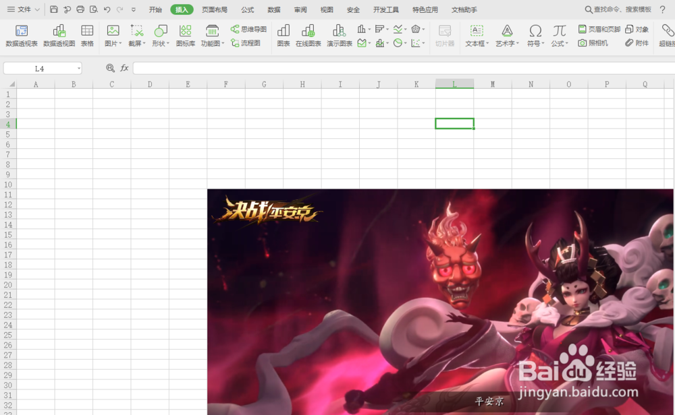
Task: Open the Name Box dropdown showing L4
Action: pos(79,68)
